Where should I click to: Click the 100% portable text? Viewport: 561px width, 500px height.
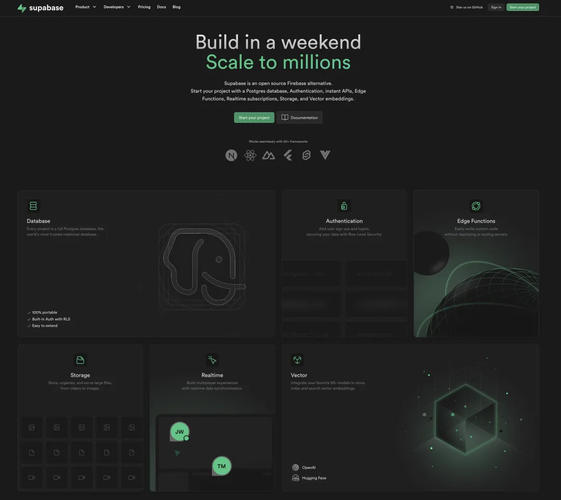click(x=45, y=313)
